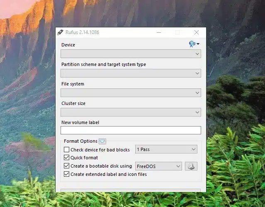
Task: Click the Rufus 2.14.1086 title text
Action: click(82, 32)
